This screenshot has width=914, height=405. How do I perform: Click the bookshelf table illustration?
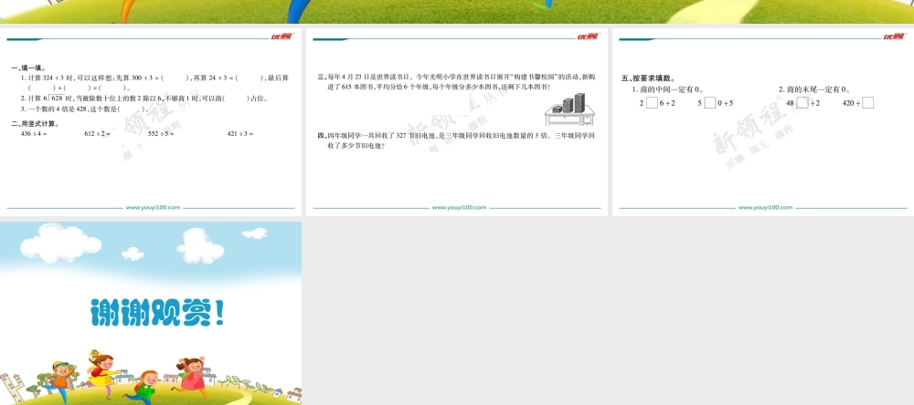pos(569,110)
